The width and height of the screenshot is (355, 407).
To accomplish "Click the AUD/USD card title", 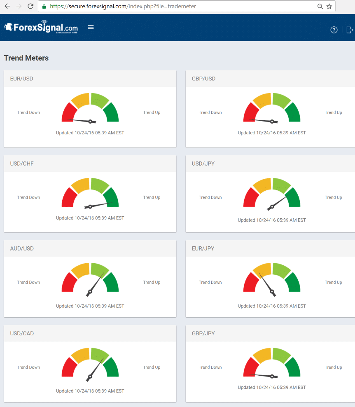I will pyautogui.click(x=22, y=248).
